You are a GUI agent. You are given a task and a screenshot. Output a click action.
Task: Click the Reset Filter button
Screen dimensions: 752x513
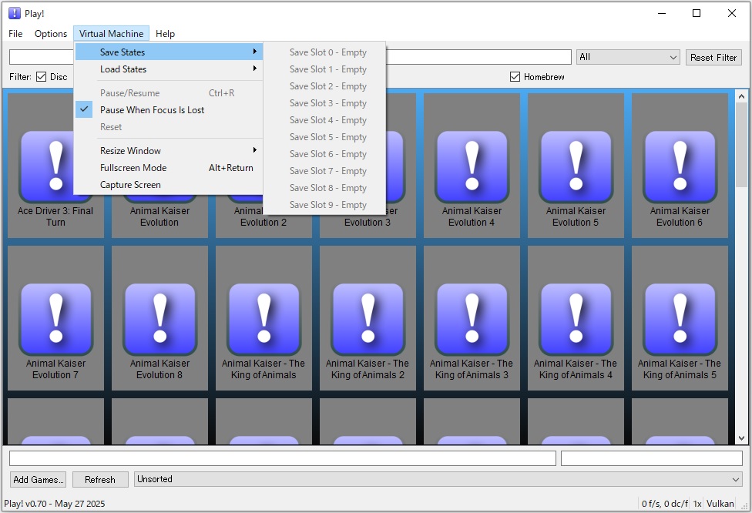[x=713, y=58]
